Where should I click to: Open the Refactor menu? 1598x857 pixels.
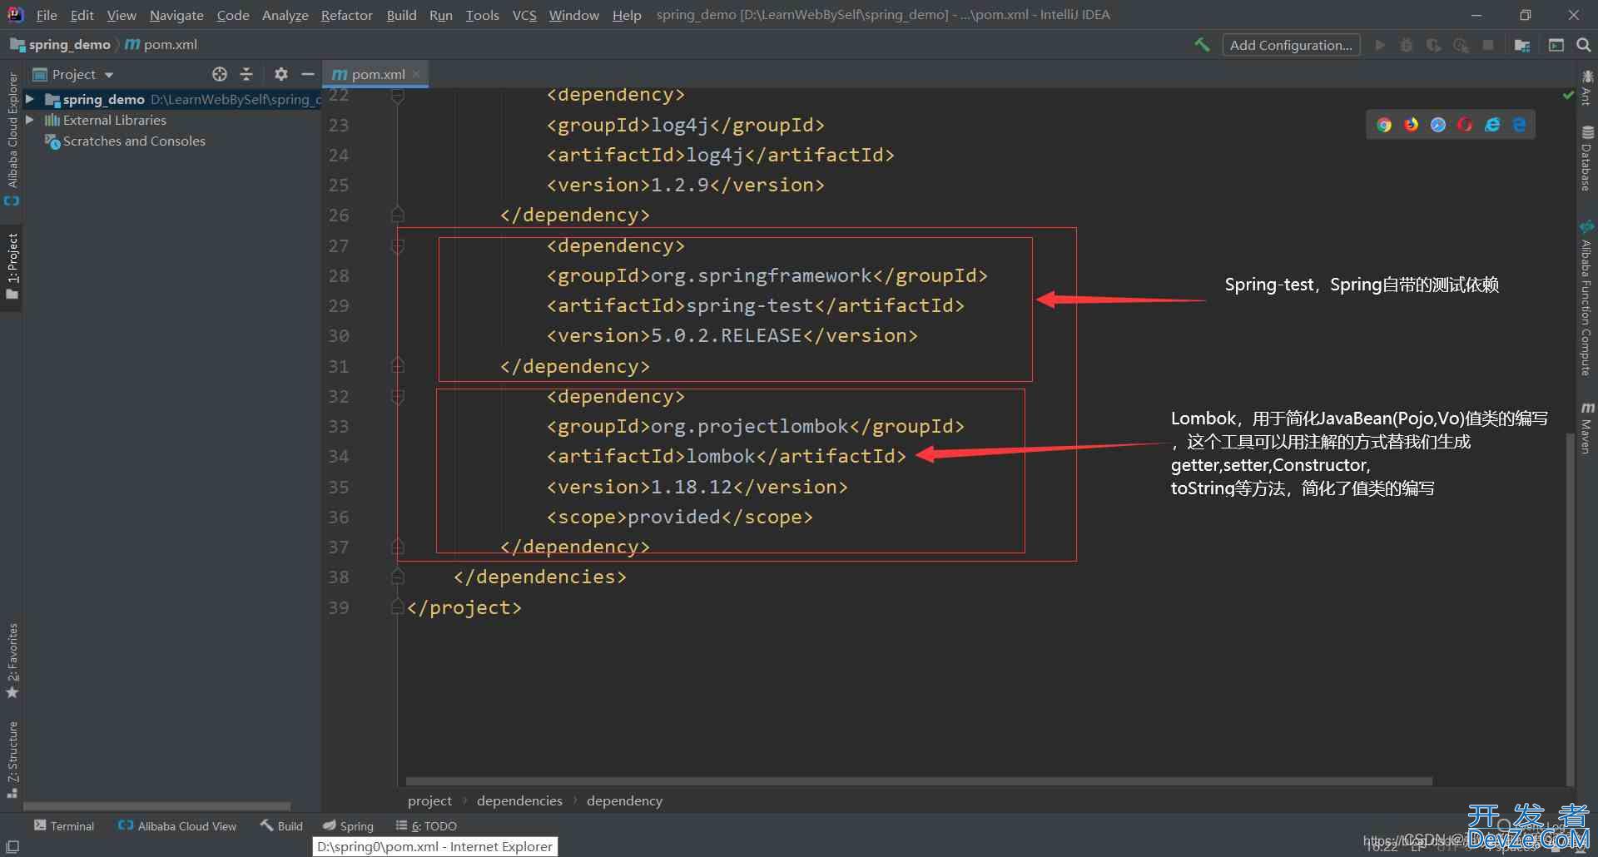pos(346,15)
